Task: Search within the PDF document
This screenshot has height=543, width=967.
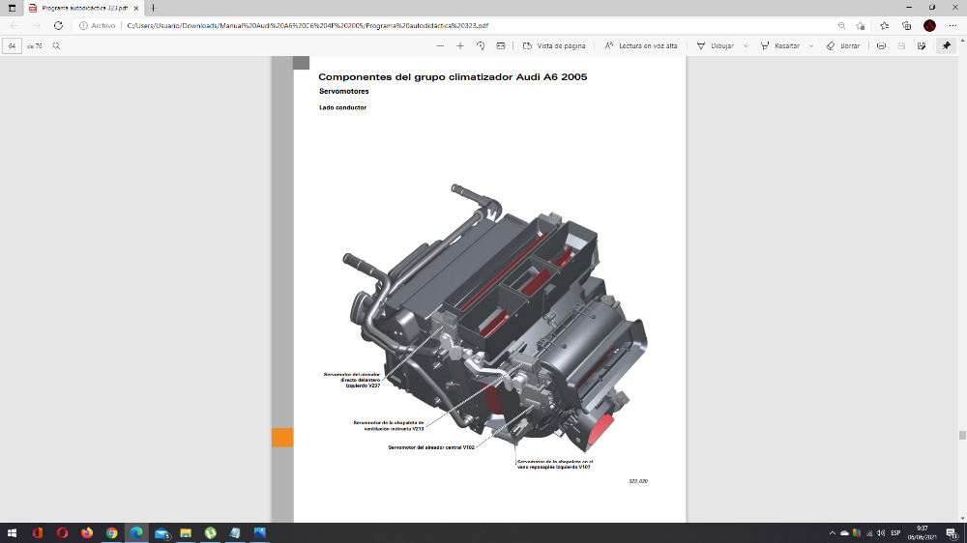Action: [56, 45]
